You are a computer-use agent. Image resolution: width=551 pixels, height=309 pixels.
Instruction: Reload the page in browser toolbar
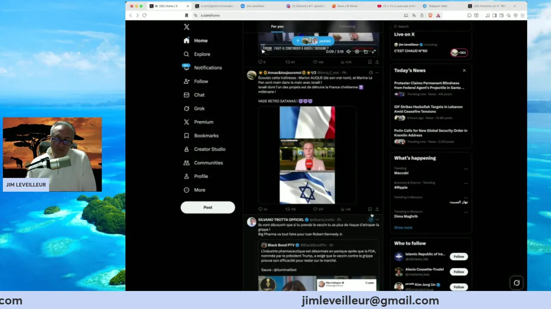[x=145, y=15]
